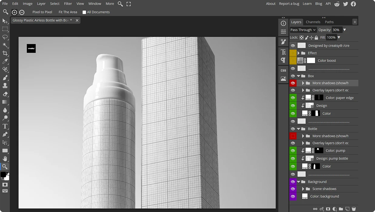Expand the Effect folder
This screenshot has height=212, width=375.
299,53
